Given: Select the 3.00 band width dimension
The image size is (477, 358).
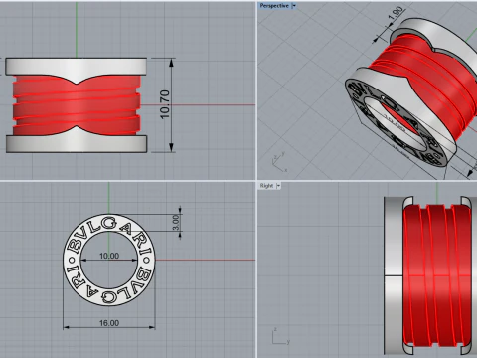Looking at the screenshot, I should coord(176,223).
